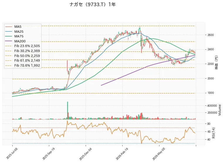Viewport: 224px width, 163px height.
Task: Click the MA5 red line legend swatch
Action: coord(9,27)
